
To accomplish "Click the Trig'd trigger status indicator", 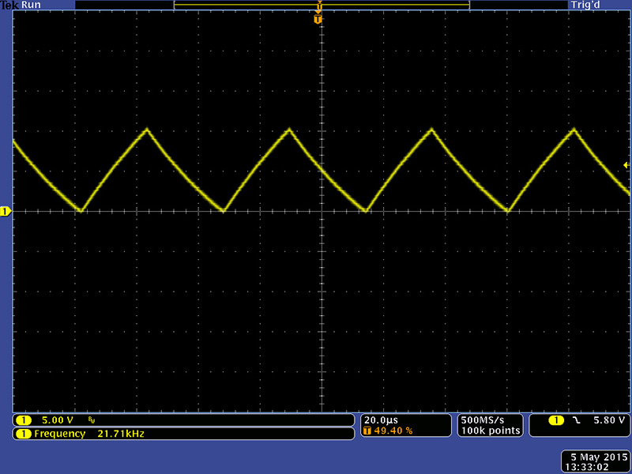I will pos(583,5).
